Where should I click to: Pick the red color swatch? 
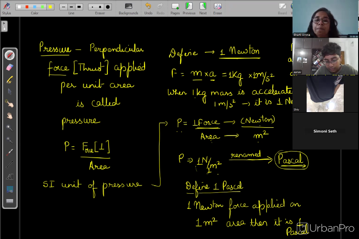coord(27,7)
